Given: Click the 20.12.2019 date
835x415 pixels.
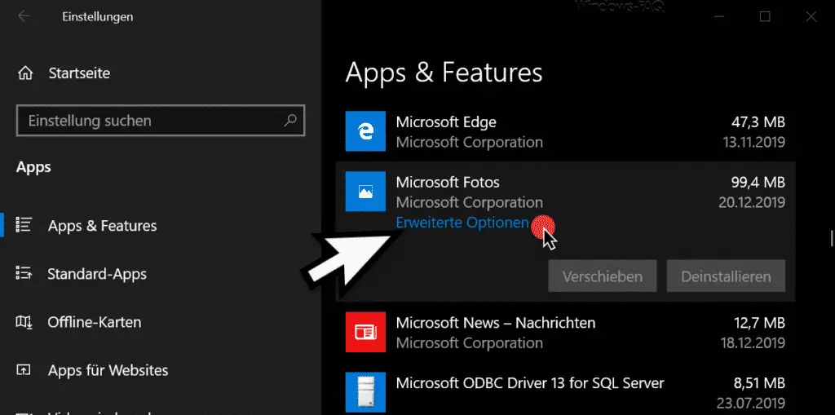Looking at the screenshot, I should 752,202.
